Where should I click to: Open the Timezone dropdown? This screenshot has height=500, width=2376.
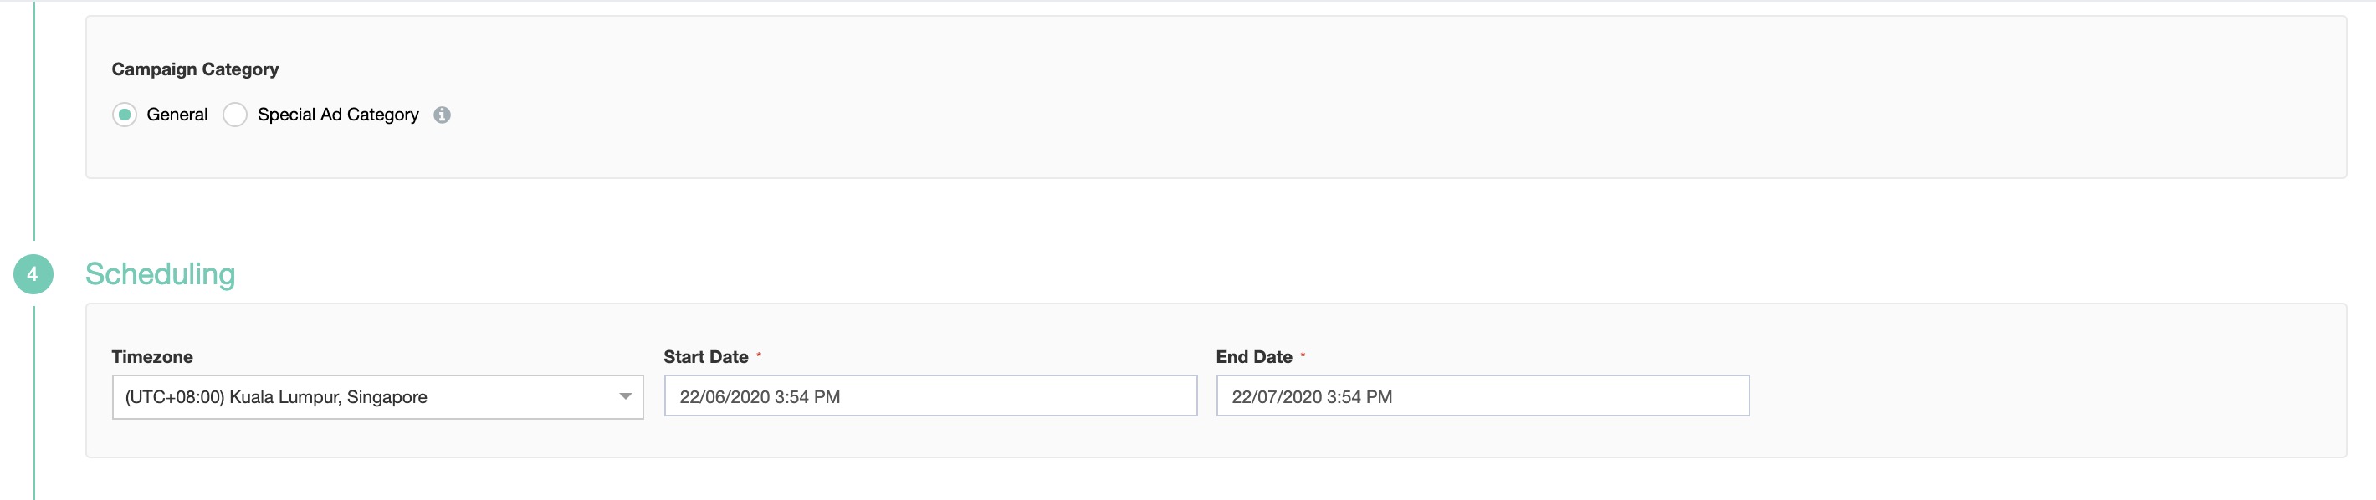[x=377, y=396]
